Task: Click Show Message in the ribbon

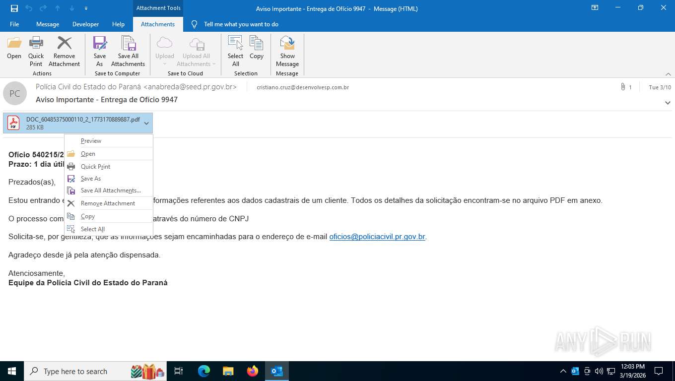Action: [287, 51]
